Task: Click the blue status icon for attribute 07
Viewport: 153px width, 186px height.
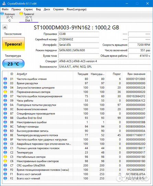Action: click(5, 96)
